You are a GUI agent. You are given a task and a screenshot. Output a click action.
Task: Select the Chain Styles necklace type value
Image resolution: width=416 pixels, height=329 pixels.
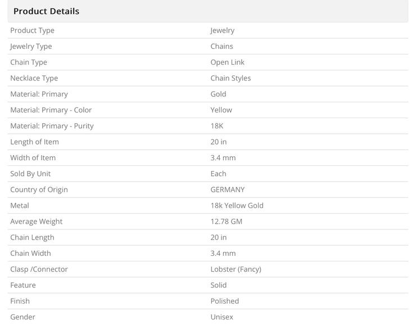[230, 78]
